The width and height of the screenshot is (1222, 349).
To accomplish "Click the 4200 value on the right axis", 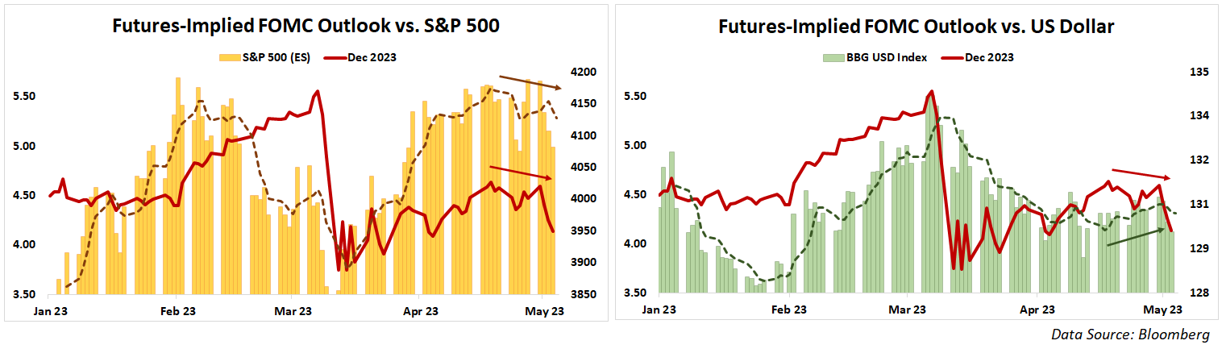I will tap(582, 73).
